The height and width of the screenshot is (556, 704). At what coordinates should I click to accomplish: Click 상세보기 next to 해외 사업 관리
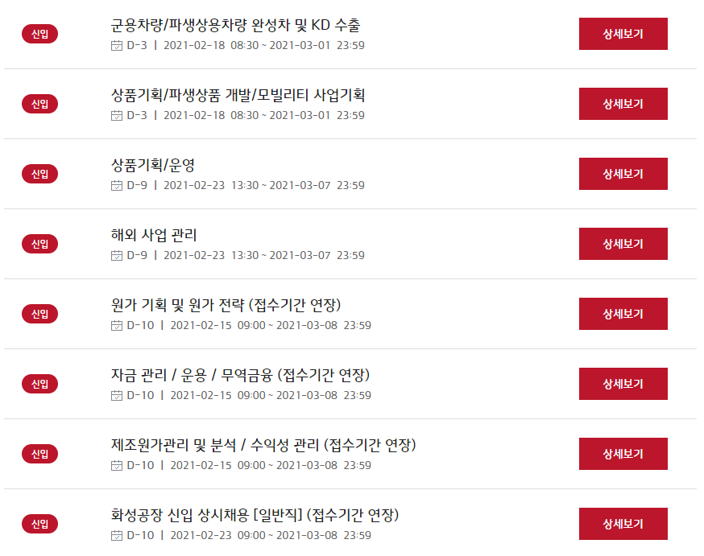coord(623,244)
